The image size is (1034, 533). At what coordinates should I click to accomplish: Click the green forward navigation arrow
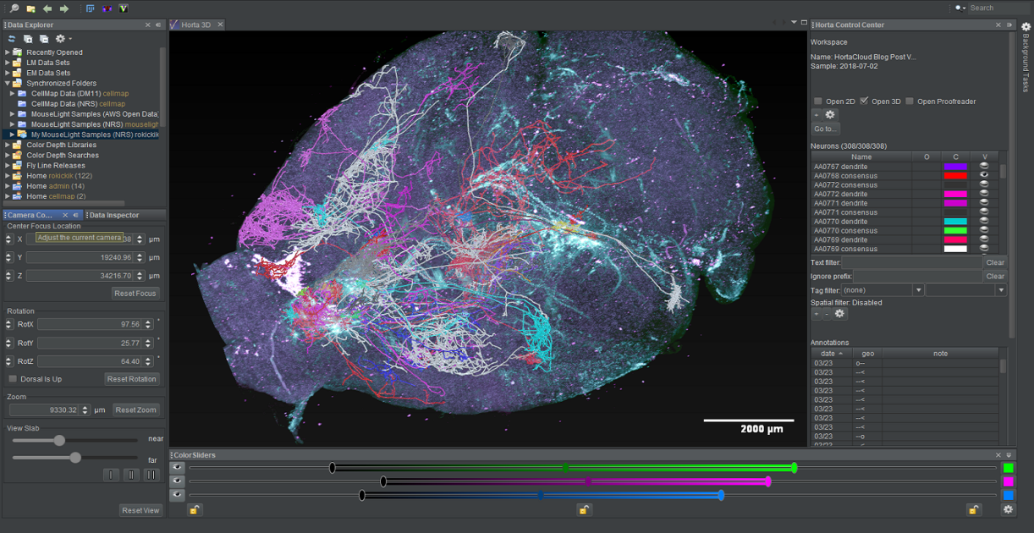pos(63,8)
